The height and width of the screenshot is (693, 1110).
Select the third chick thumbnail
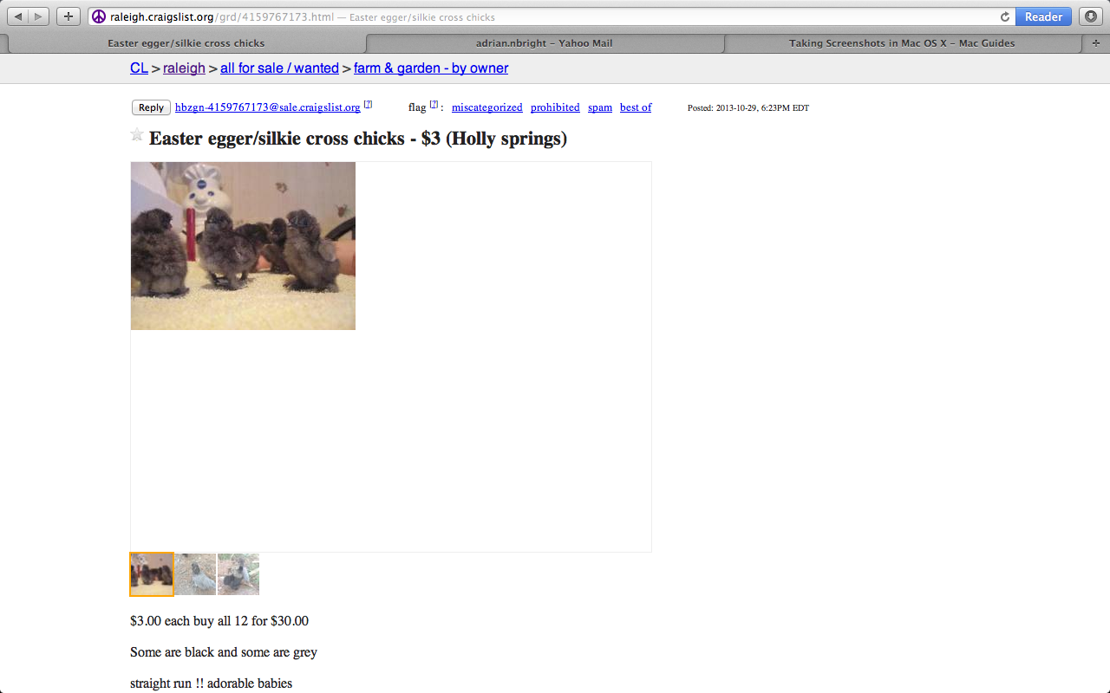(238, 574)
